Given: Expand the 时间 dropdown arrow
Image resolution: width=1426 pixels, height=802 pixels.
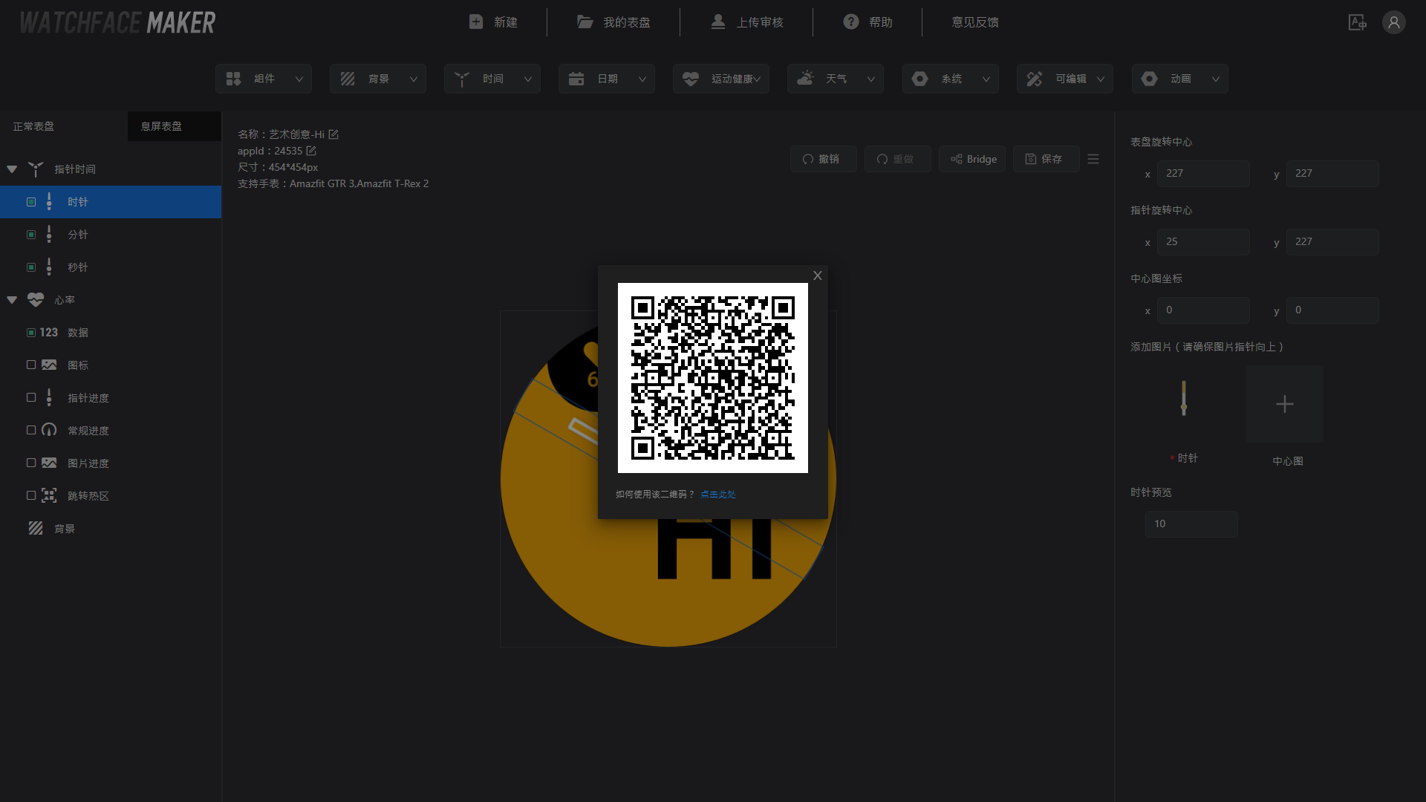Looking at the screenshot, I should click(x=528, y=79).
